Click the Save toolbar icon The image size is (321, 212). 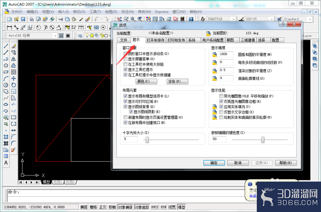(23, 19)
